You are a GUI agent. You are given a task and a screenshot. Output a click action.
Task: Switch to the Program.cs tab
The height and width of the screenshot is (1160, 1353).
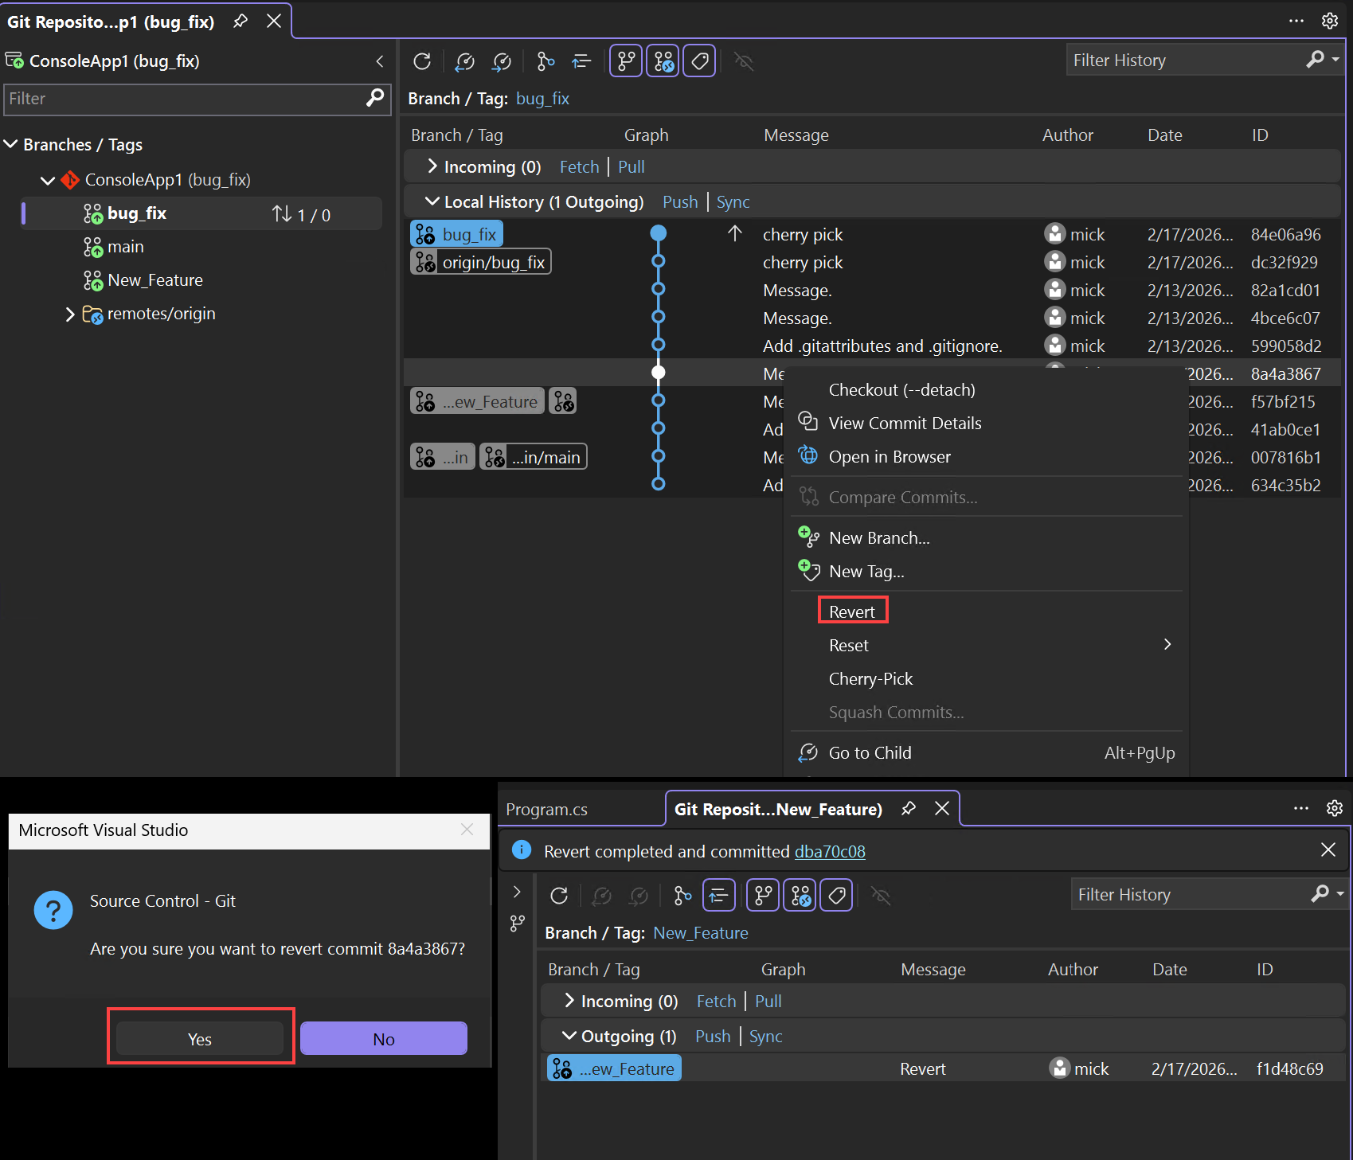(546, 809)
